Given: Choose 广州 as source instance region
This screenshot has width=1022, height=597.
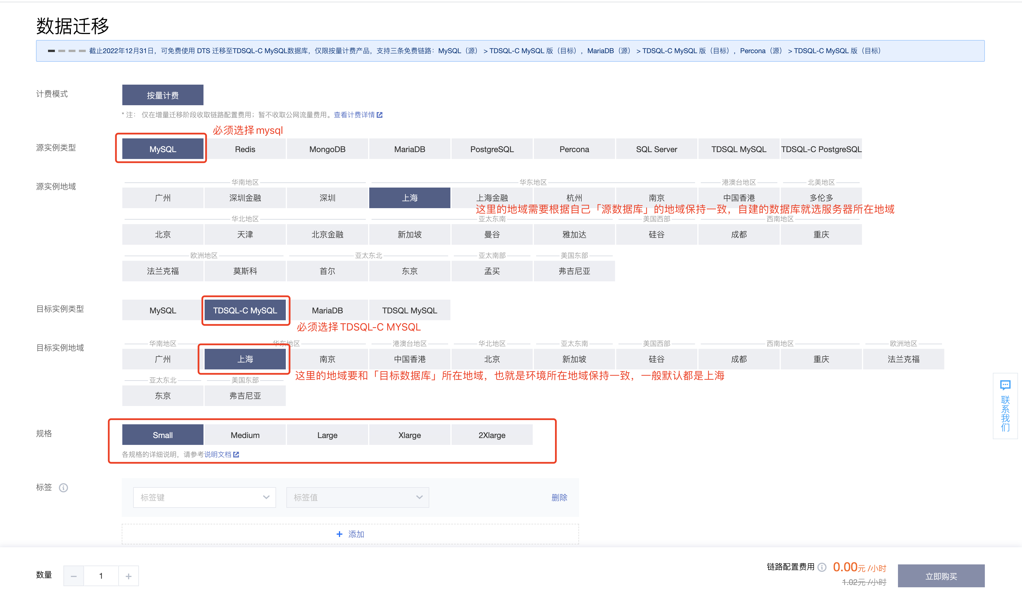Looking at the screenshot, I should [x=163, y=198].
